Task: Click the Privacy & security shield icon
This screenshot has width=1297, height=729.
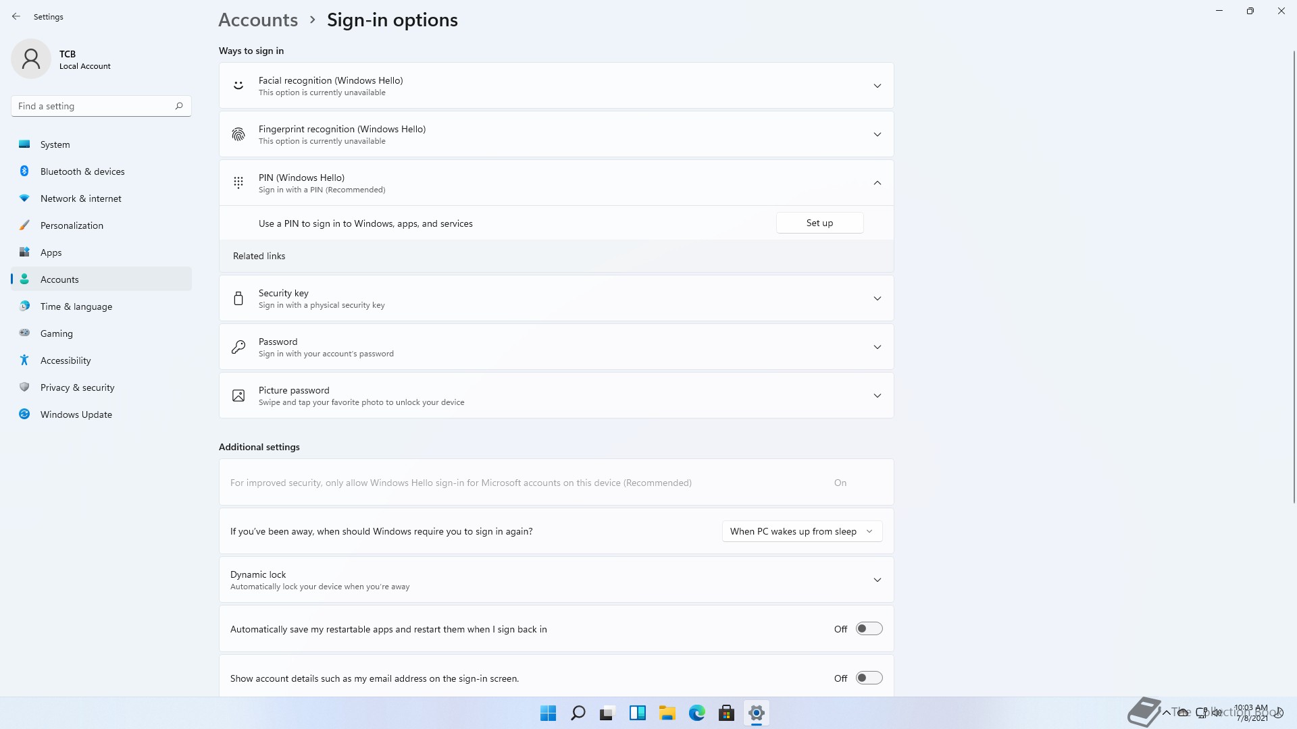Action: [24, 387]
